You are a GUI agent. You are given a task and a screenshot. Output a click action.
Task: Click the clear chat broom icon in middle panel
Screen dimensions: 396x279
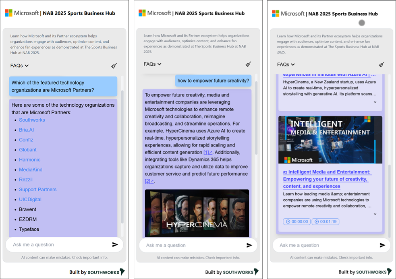pos(249,64)
